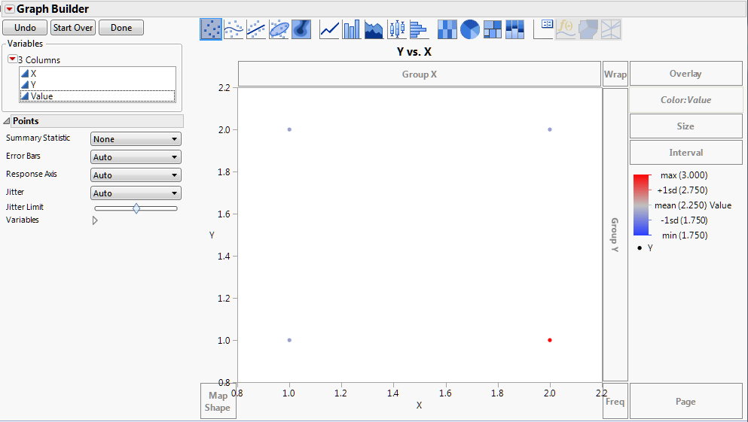This screenshot has width=748, height=422.
Task: Open the Error Bars dropdown
Action: (136, 157)
